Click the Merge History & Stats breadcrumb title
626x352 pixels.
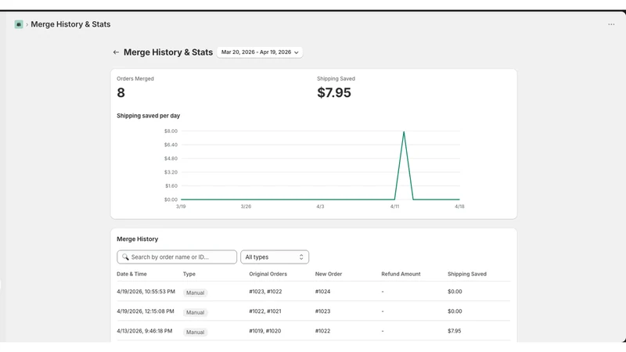point(70,24)
